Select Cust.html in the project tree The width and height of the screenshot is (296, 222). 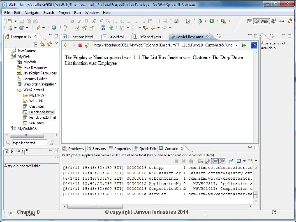coord(37,106)
